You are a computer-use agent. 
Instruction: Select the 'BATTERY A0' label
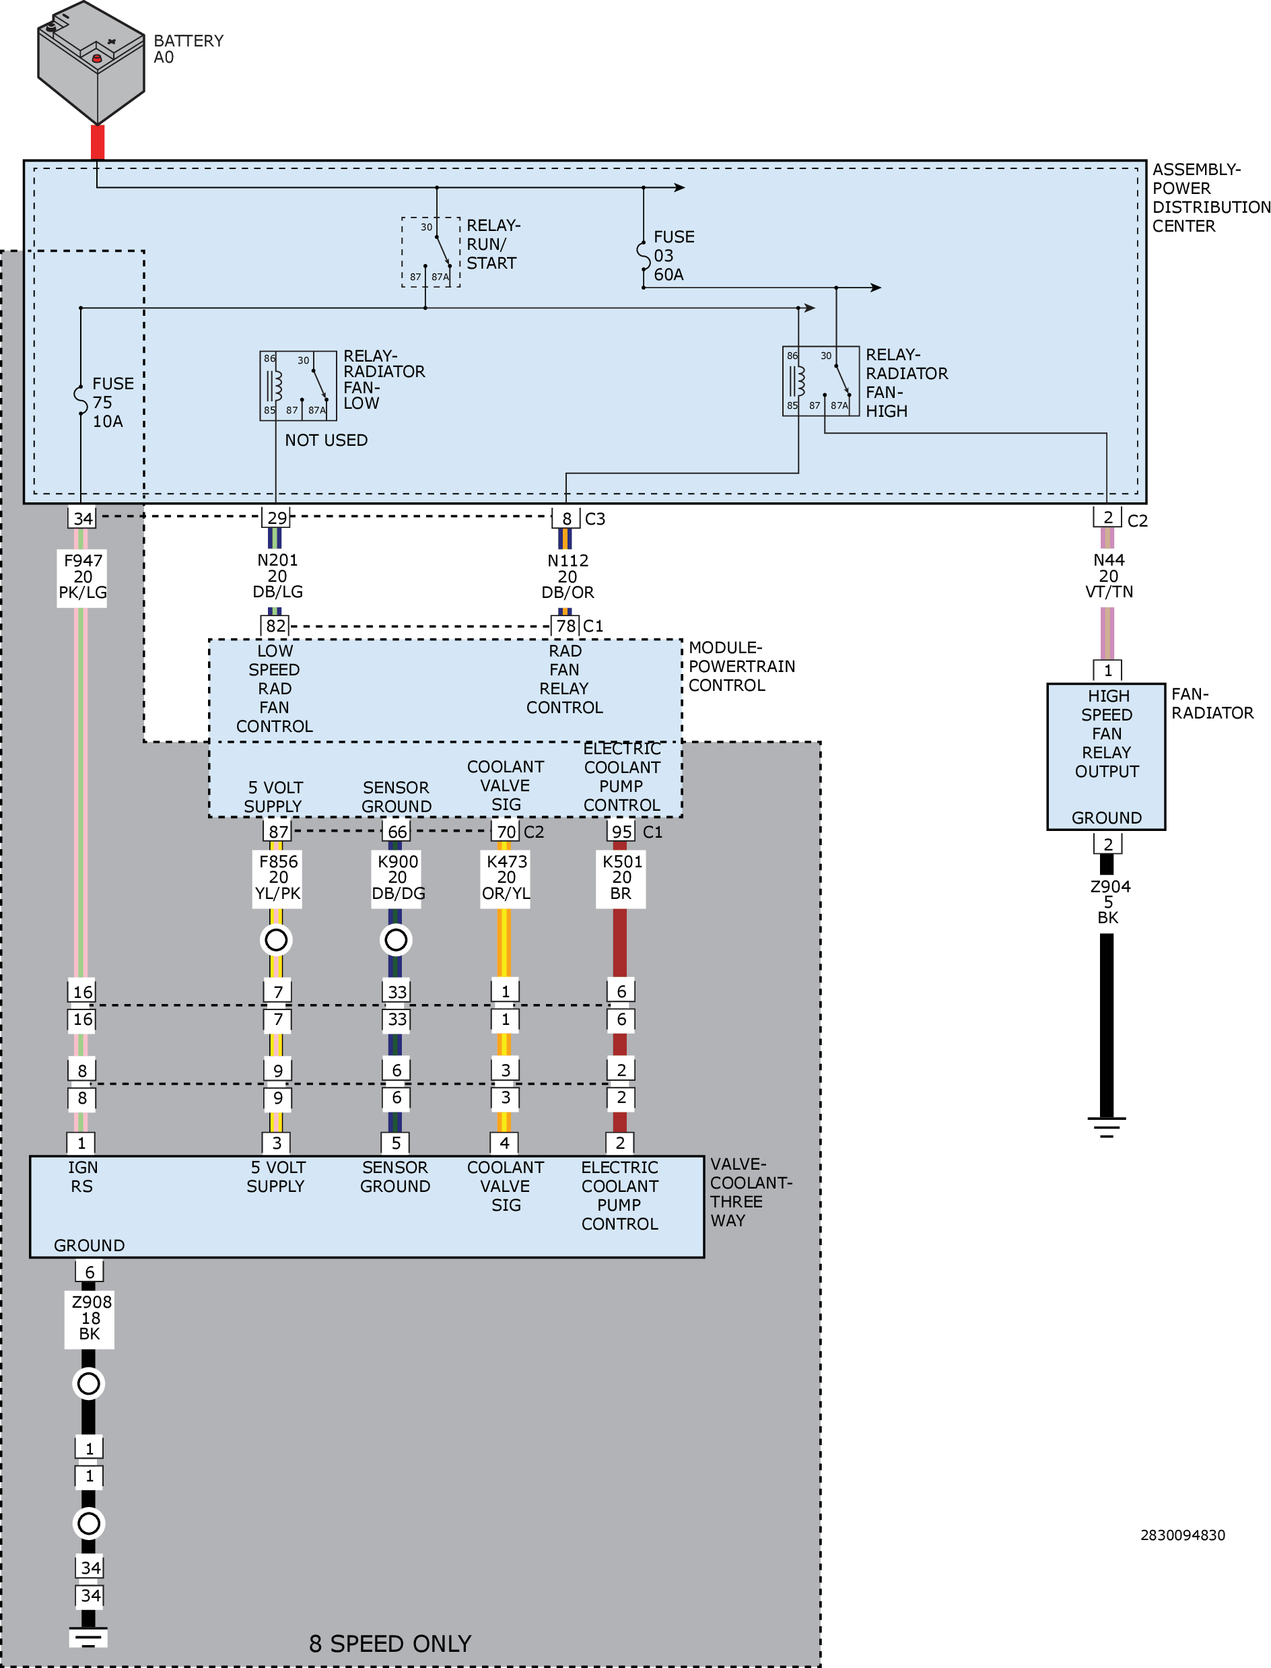[188, 49]
